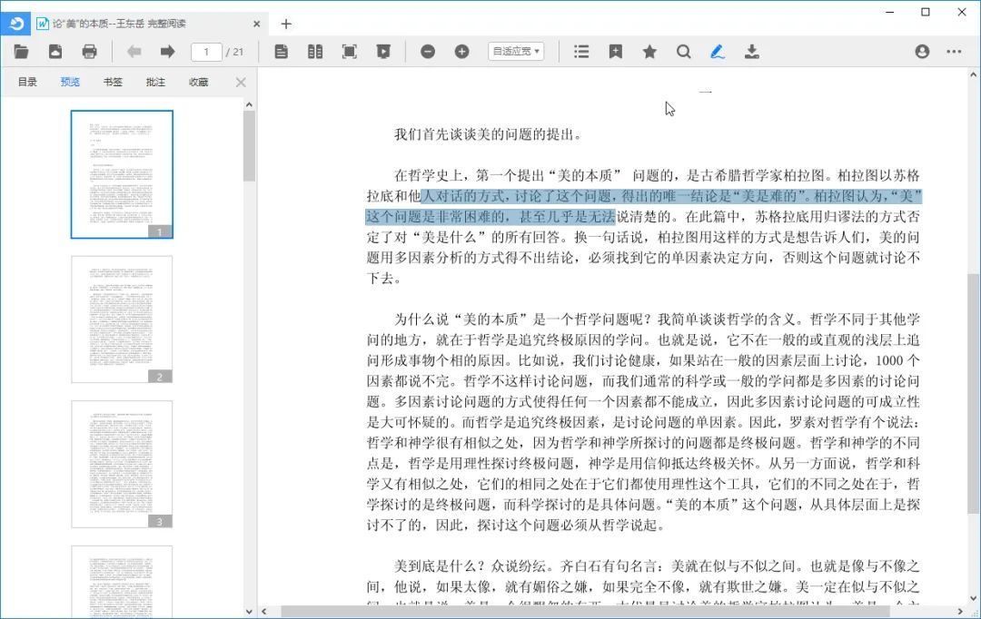Switch to single page view icon
The height and width of the screenshot is (619, 981).
point(282,52)
